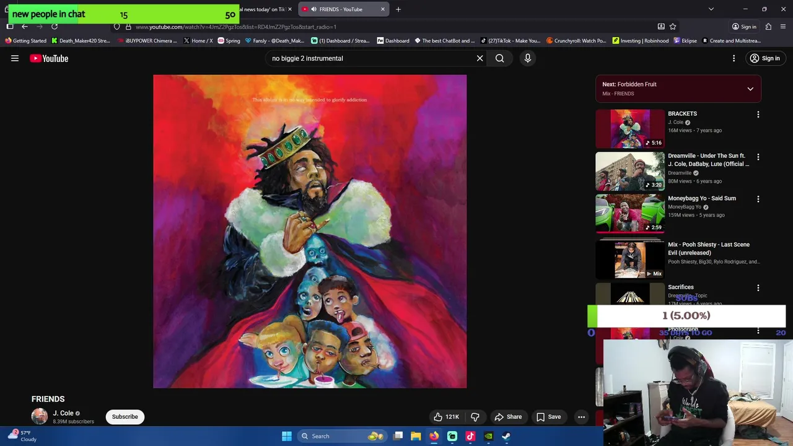Open the TikTok - Make You bookmark
This screenshot has width=793, height=446.
tap(510, 41)
